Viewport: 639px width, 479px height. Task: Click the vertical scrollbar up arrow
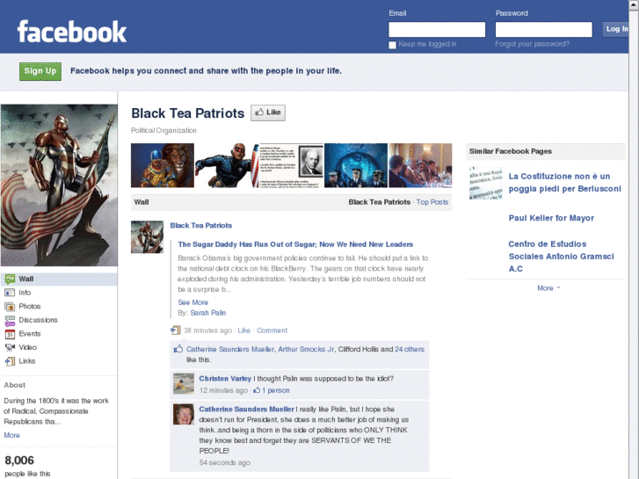pos(634,4)
